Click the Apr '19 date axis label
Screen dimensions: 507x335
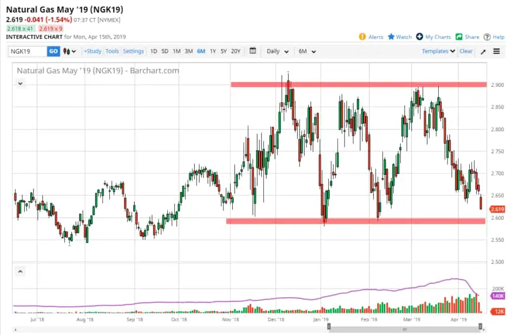(x=458, y=320)
